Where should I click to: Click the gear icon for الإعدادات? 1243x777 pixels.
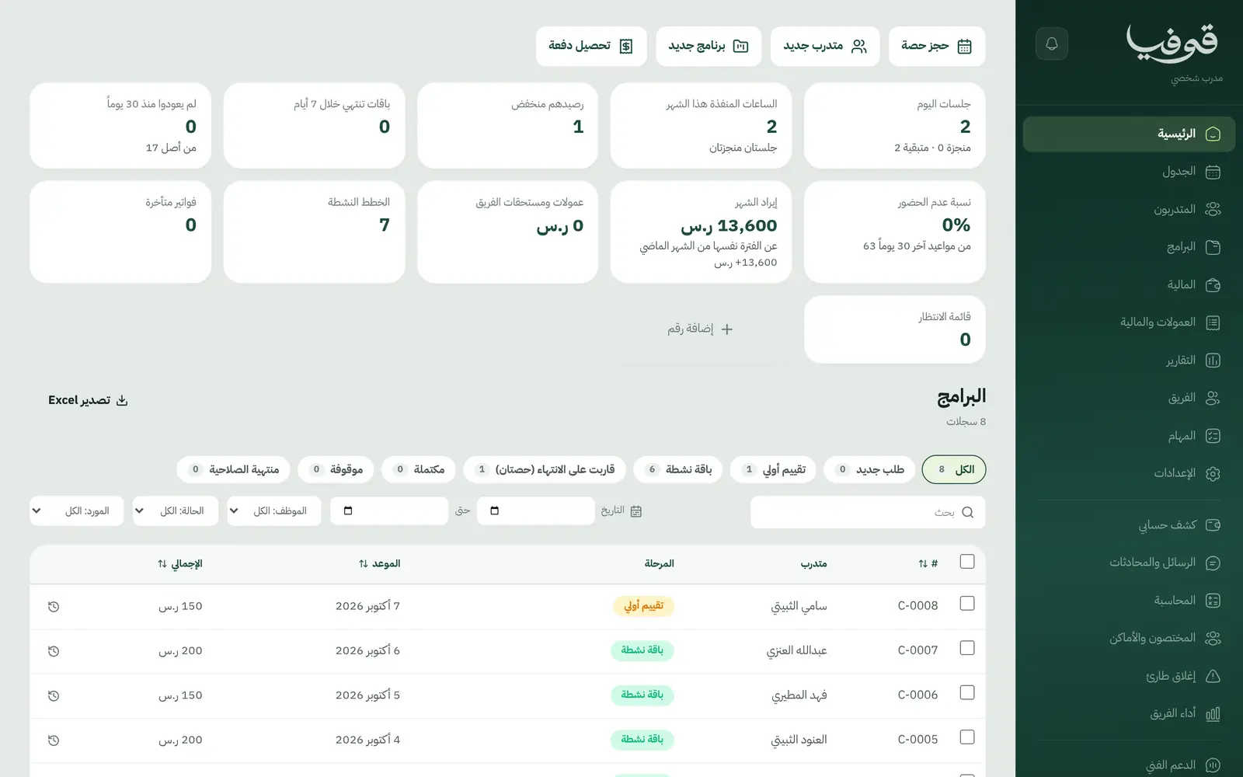pyautogui.click(x=1213, y=473)
